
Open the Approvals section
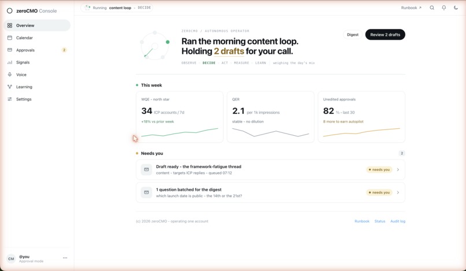pos(37,50)
